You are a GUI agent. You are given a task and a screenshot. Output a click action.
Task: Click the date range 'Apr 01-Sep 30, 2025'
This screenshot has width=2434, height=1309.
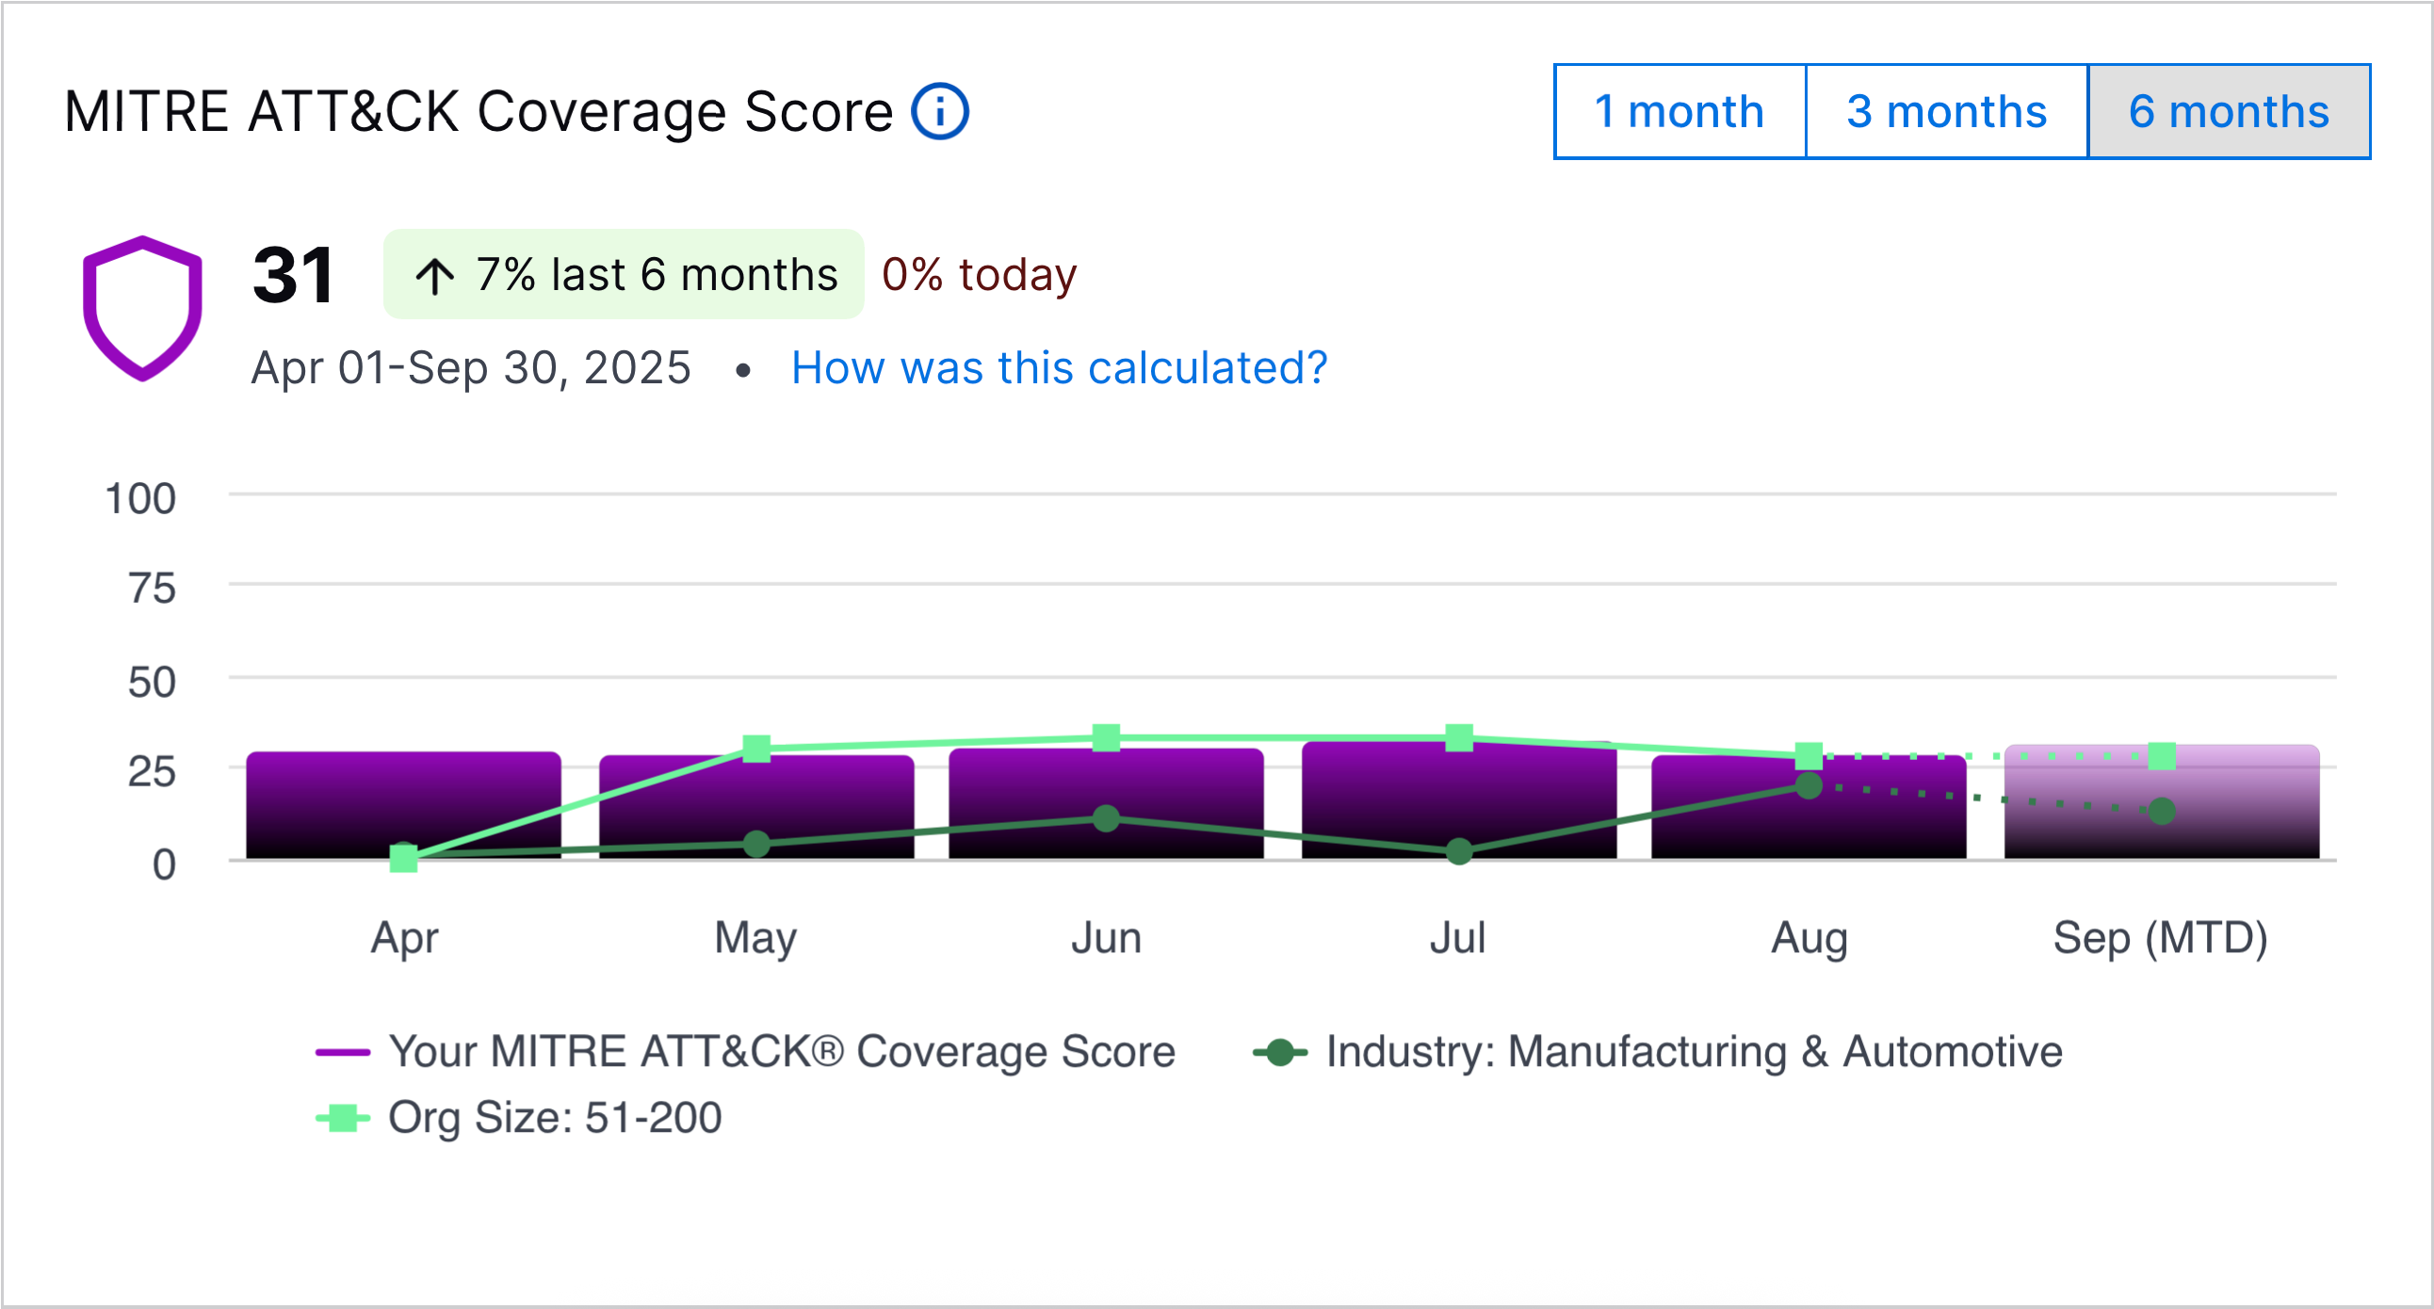[x=471, y=367]
